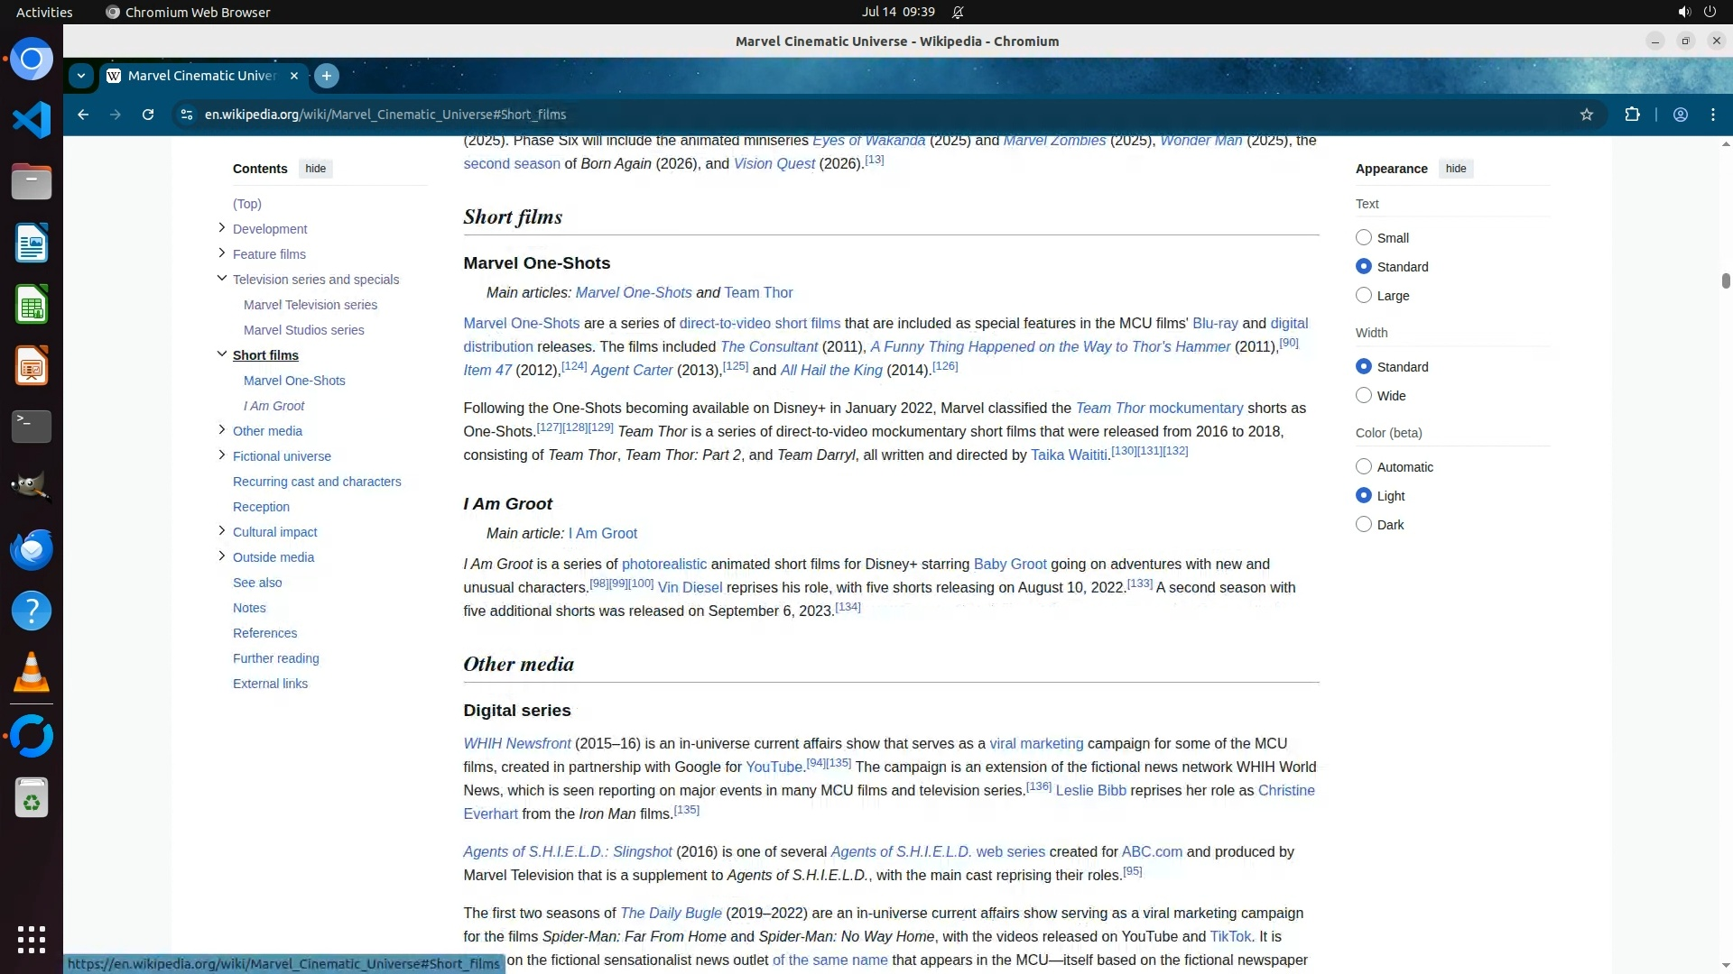Open a new tab with plus button
The width and height of the screenshot is (1733, 974).
(x=327, y=76)
